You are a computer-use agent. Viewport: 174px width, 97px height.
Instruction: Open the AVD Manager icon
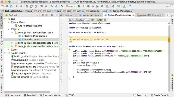(x=107, y=6)
